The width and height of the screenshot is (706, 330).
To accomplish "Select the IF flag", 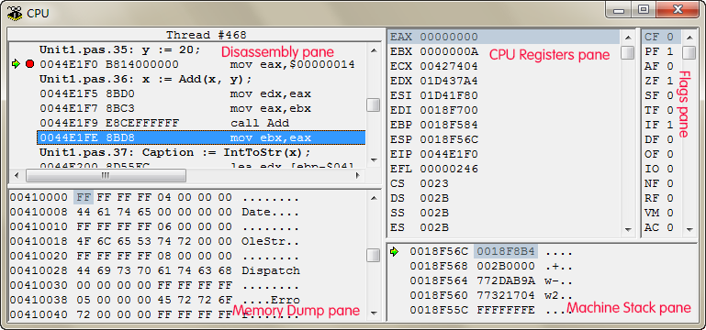I will [x=659, y=125].
